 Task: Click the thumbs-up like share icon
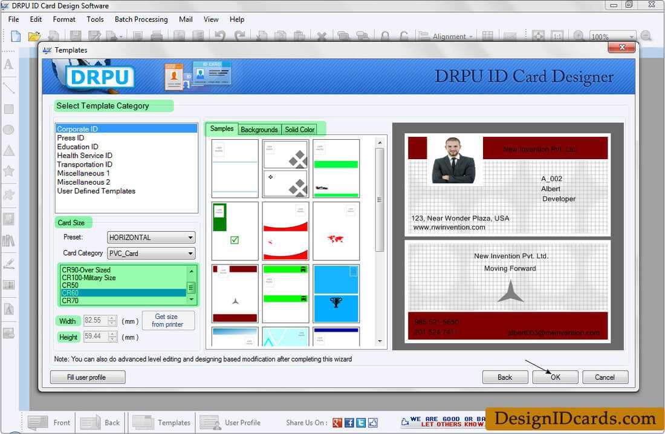[x=373, y=423]
